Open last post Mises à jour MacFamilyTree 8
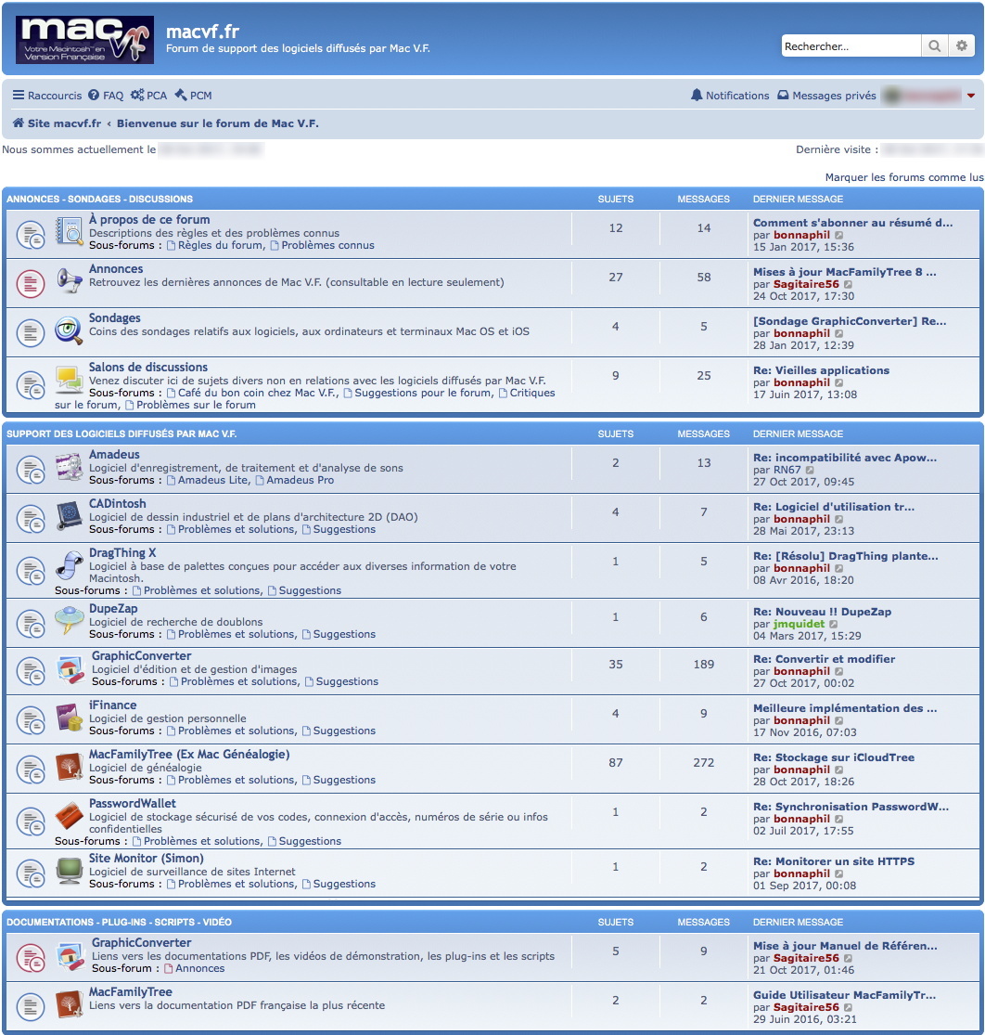This screenshot has height=1035, width=985. [844, 271]
